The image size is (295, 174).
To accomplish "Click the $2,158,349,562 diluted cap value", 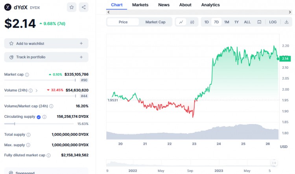I will coord(75,155).
